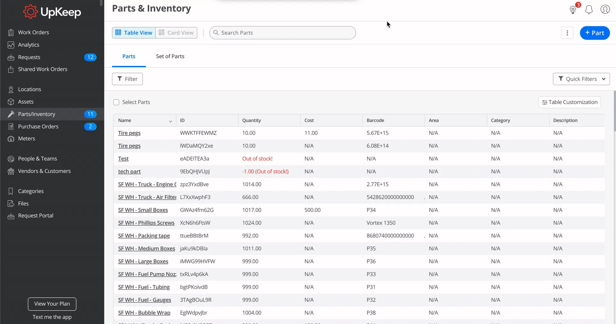Switch to Card View
The image size is (616, 324).
176,32
